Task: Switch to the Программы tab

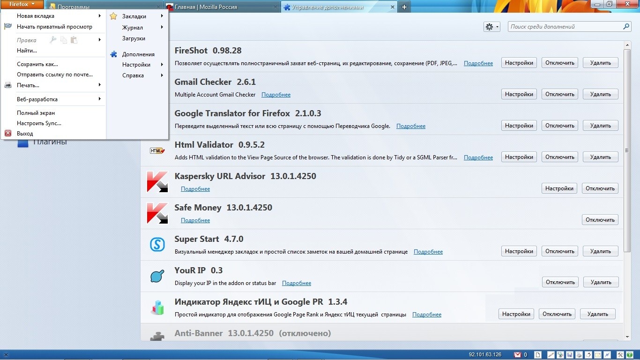Action: [x=104, y=7]
